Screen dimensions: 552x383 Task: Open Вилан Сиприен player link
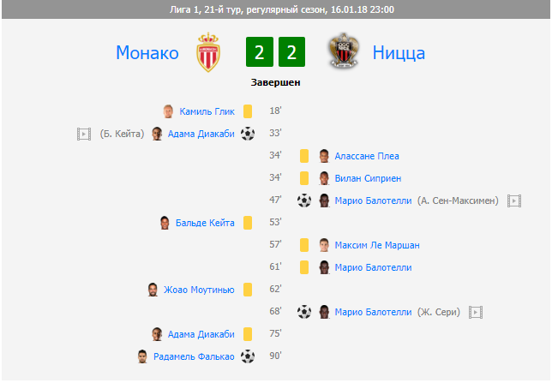368,178
